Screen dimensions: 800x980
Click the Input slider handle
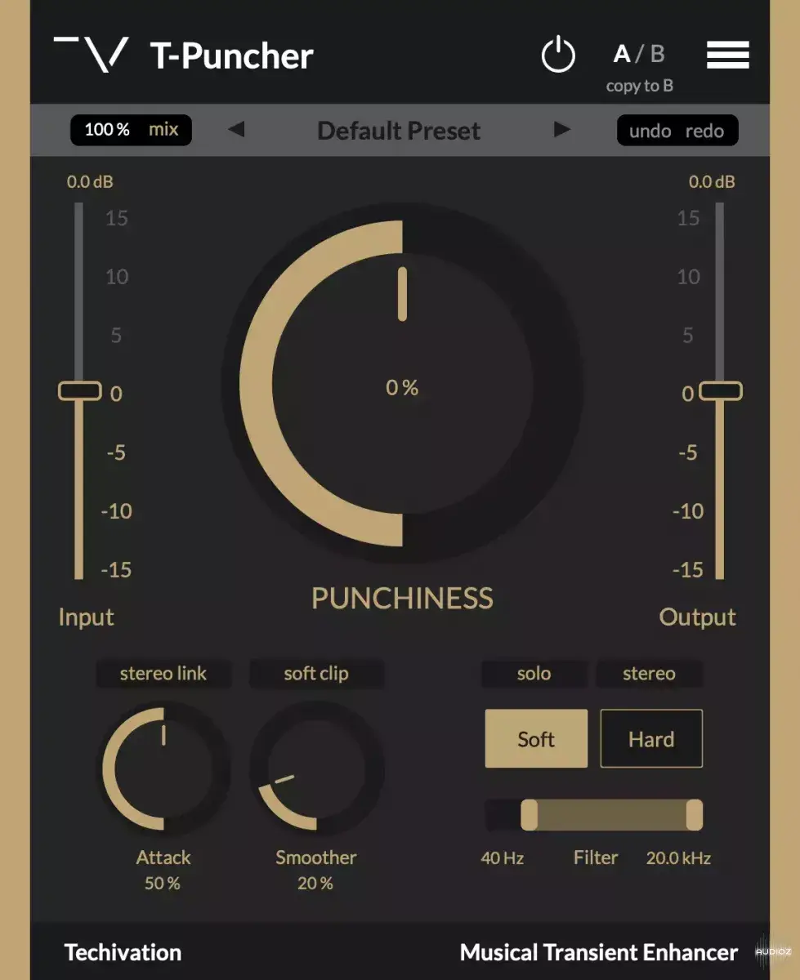coord(80,391)
